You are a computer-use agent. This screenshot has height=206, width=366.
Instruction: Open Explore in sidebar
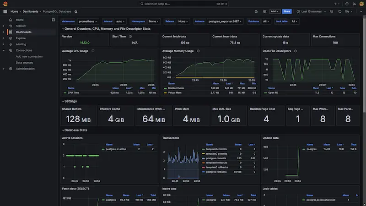[x=21, y=38]
